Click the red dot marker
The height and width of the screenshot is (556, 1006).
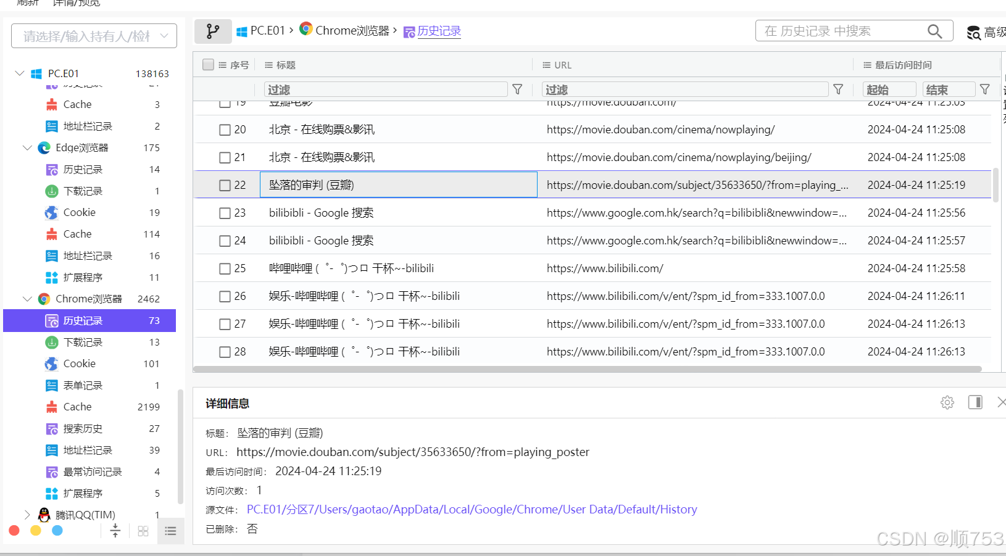[x=14, y=530]
